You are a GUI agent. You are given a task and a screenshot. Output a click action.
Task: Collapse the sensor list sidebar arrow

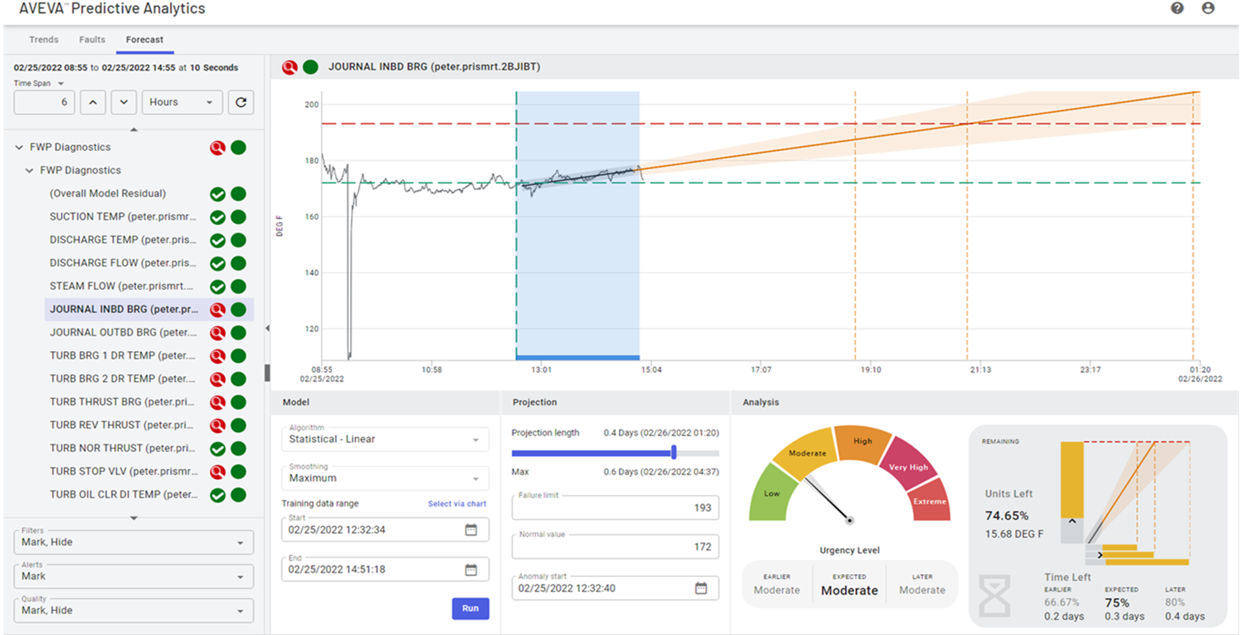tap(267, 327)
